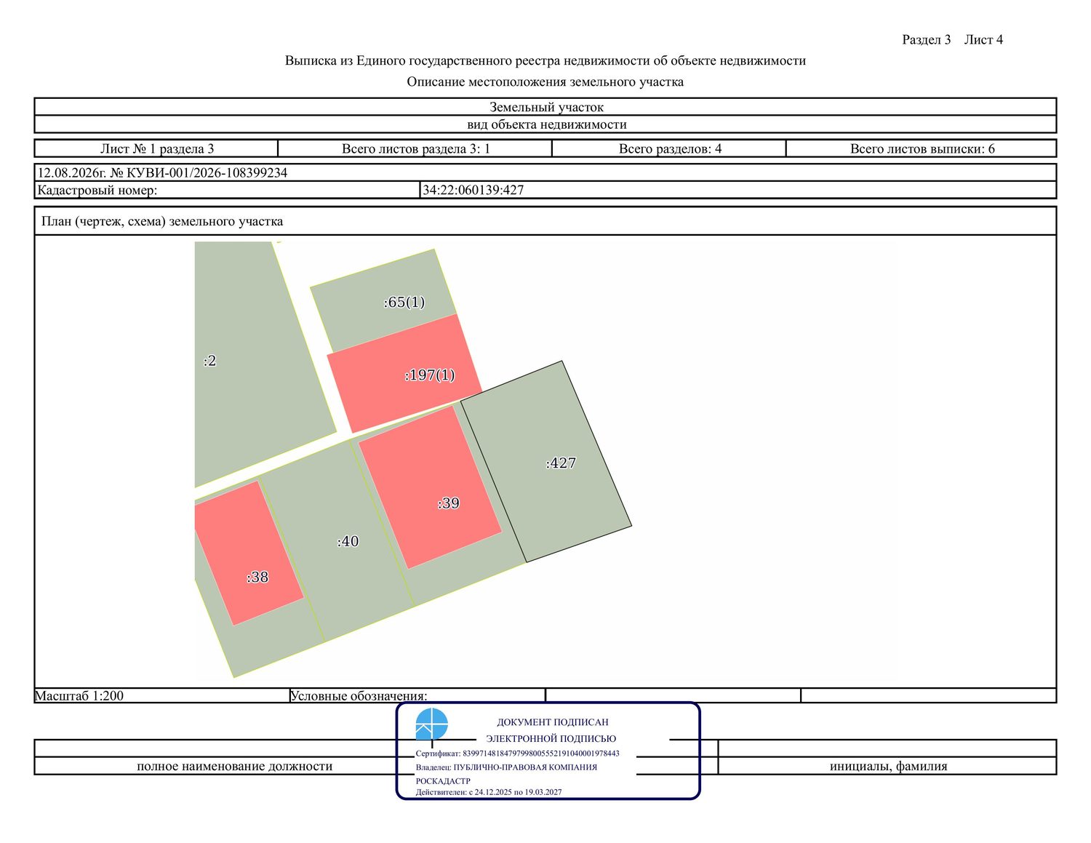
Task: Click the 'Кадастровый номер:' label
Action: 97,190
